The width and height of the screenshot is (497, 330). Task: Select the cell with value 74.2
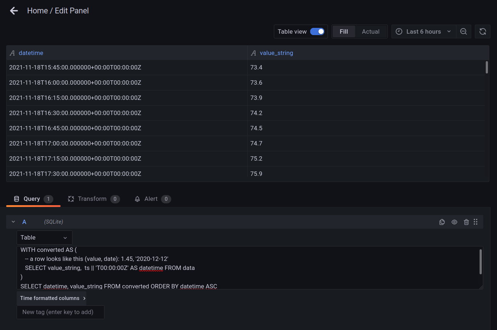[366, 113]
